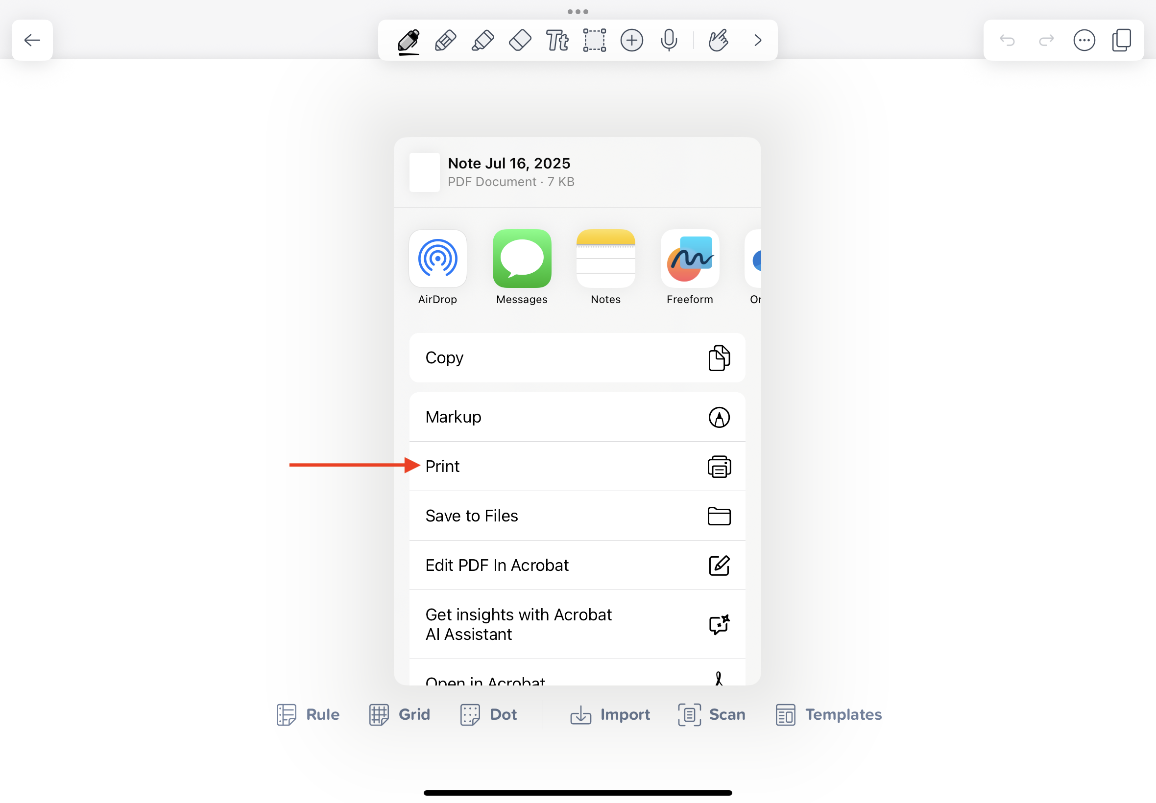This screenshot has width=1156, height=803.
Task: Select the highlighter tool
Action: coord(482,40)
